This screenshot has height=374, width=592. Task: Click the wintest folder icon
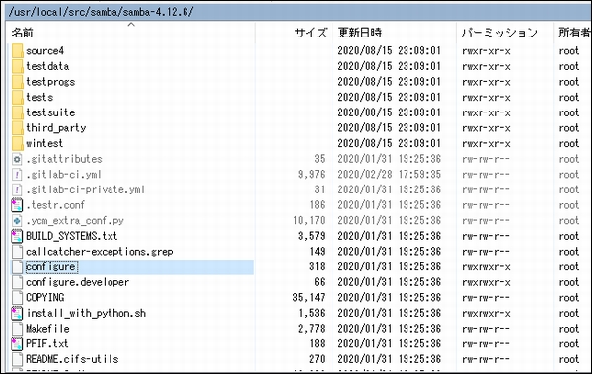tap(18, 143)
